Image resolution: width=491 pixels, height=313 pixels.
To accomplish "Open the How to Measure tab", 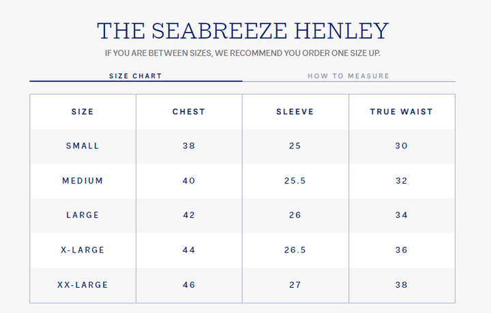I will (x=348, y=76).
